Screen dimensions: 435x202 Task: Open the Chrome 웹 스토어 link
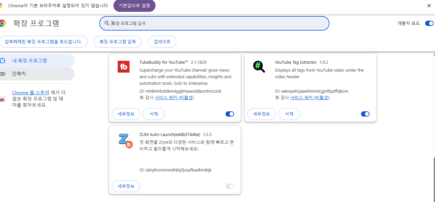pos(31,93)
